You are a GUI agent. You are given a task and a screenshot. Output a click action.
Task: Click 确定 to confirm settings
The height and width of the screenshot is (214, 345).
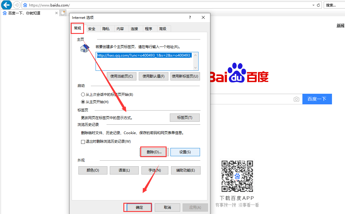(139, 208)
